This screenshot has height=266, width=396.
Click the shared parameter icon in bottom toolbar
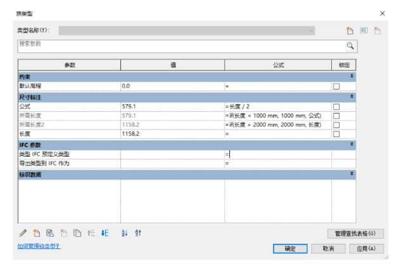pyautogui.click(x=50, y=233)
